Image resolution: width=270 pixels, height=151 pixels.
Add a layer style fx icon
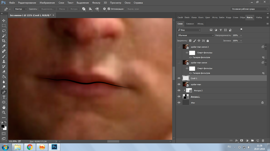coord(236,141)
